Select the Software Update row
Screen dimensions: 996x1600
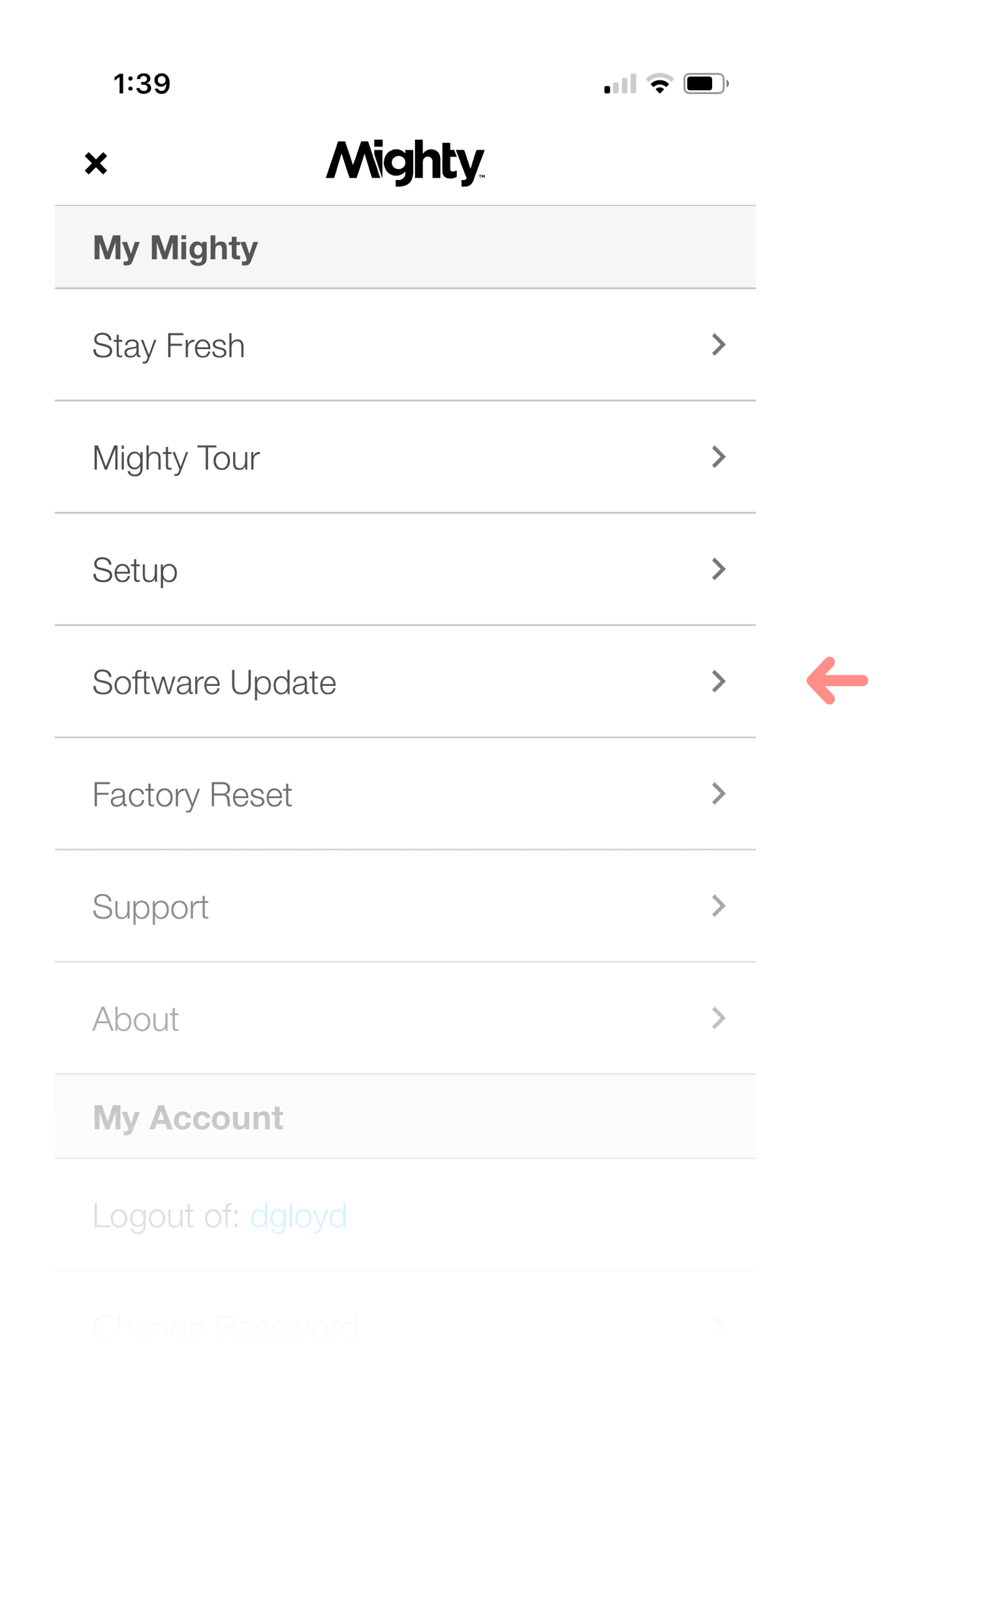(405, 682)
